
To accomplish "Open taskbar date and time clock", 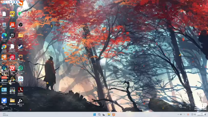I will click(200, 114).
